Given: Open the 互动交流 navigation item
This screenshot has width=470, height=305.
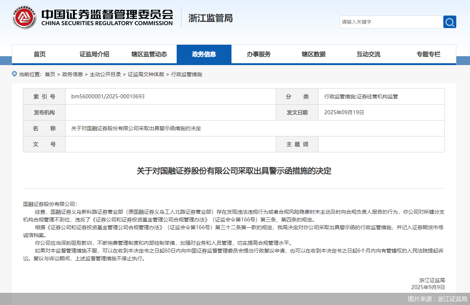Looking at the screenshot, I should [369, 54].
